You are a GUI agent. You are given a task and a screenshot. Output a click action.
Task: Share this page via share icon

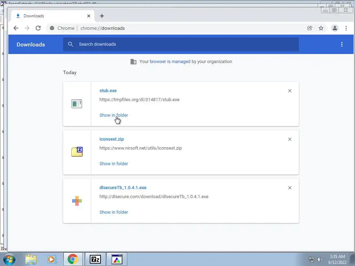310,28
